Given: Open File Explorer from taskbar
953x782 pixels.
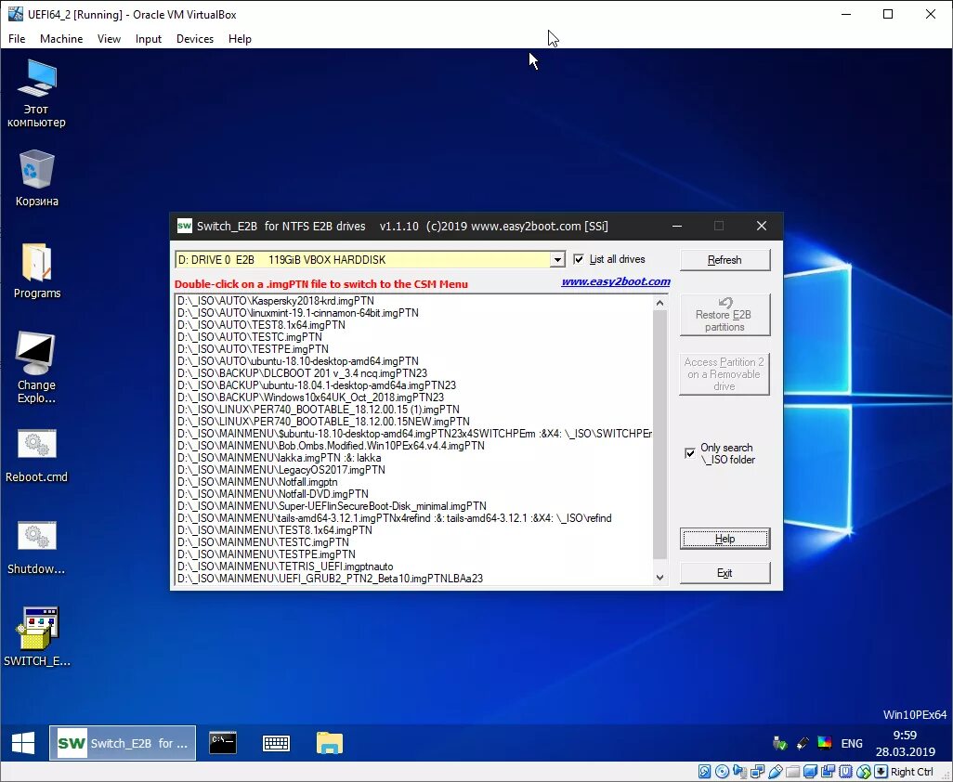Looking at the screenshot, I should coord(330,742).
